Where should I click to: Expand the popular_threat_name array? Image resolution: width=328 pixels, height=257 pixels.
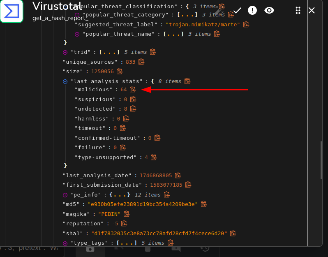tap(77, 34)
